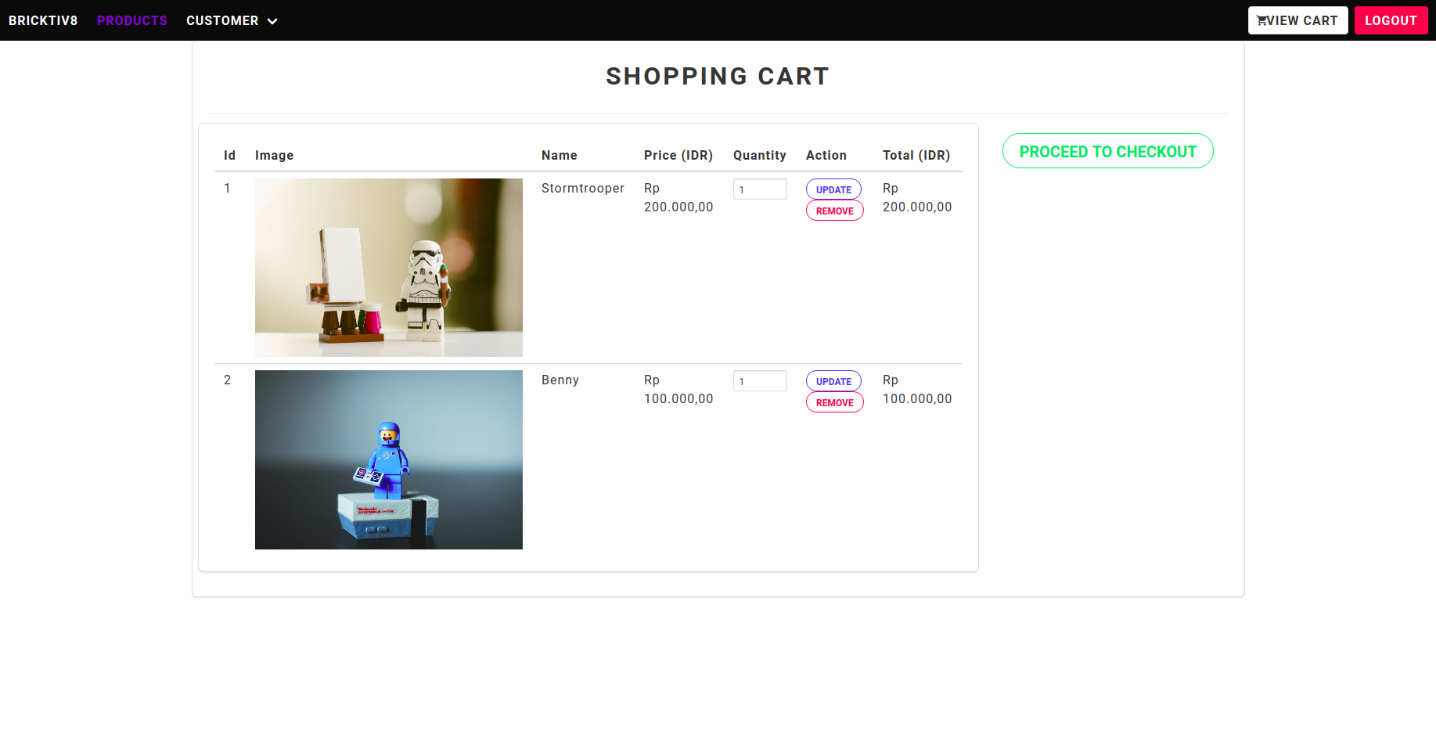
Task: Click the Quantity column header
Action: tap(759, 155)
